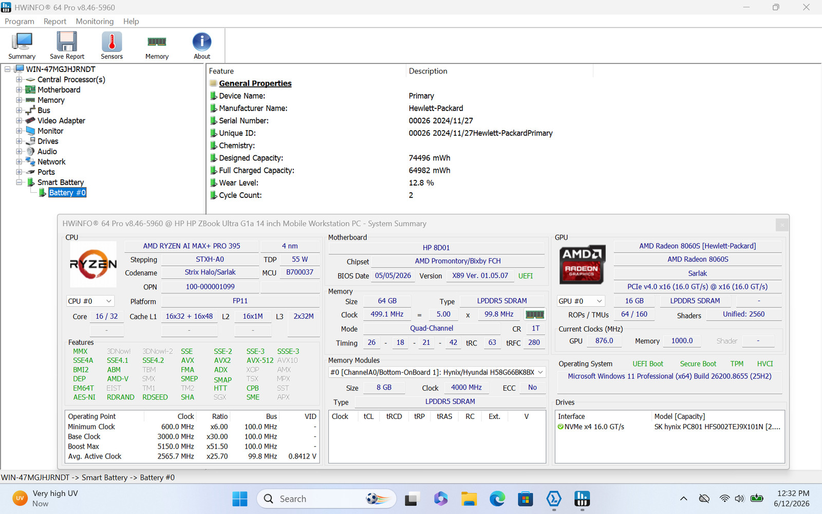
Task: Click the taskbar Search box
Action: [x=326, y=499]
